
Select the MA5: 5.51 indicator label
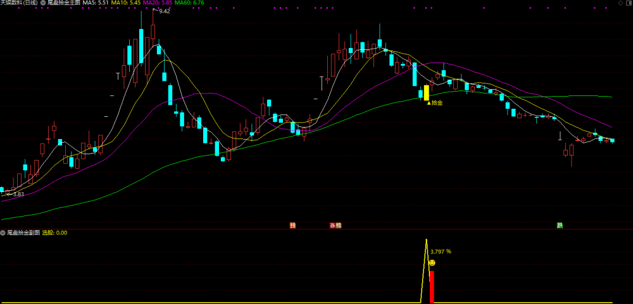96,3
